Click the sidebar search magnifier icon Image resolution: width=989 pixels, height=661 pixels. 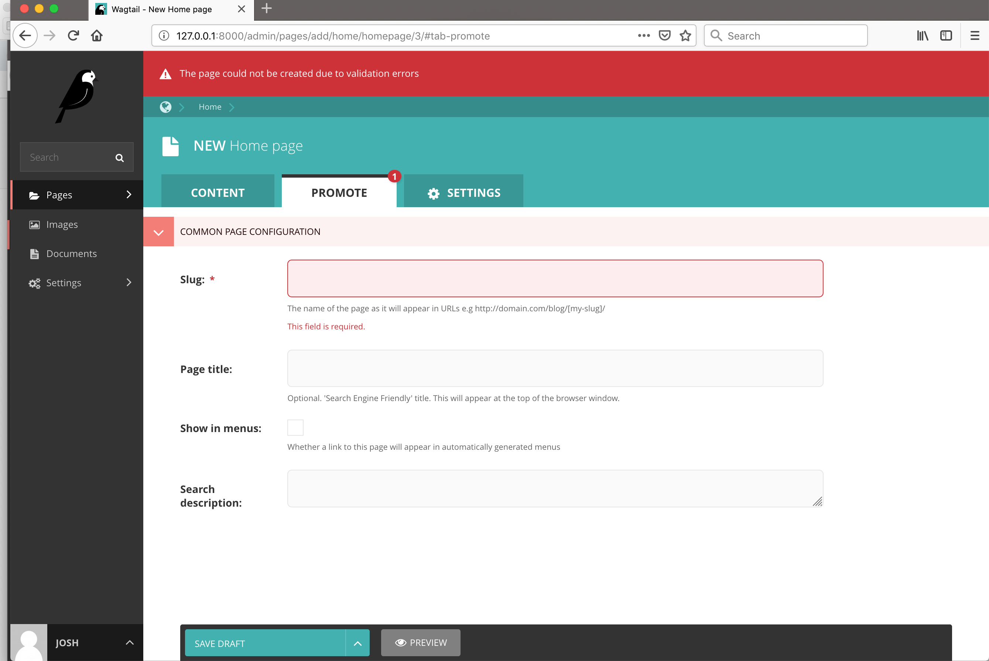click(x=119, y=158)
